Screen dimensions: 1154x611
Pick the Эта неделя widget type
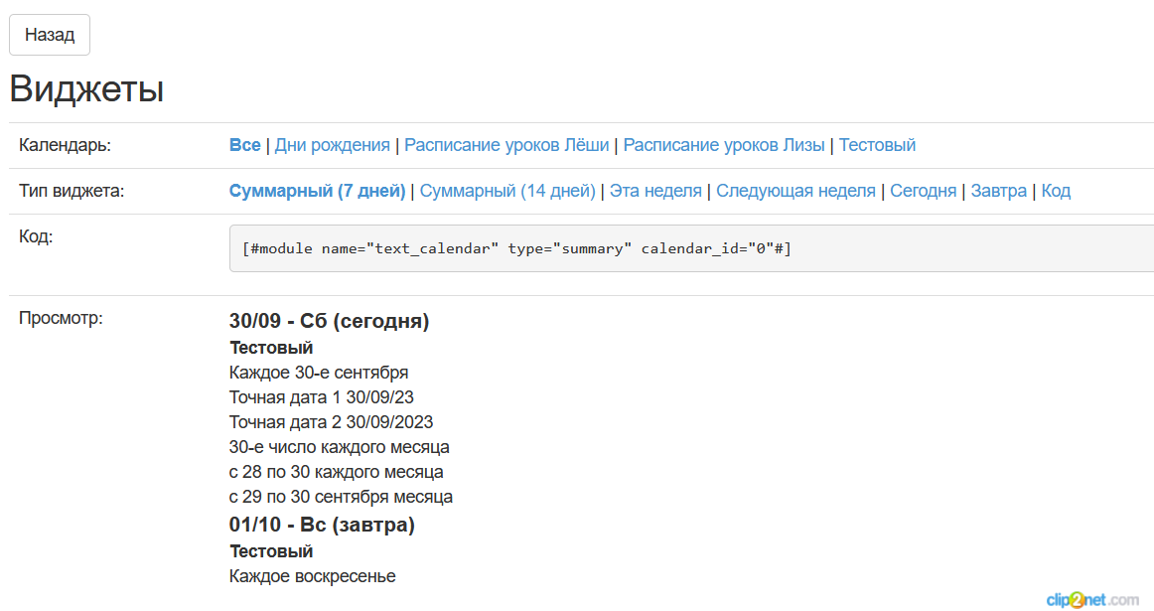(655, 191)
